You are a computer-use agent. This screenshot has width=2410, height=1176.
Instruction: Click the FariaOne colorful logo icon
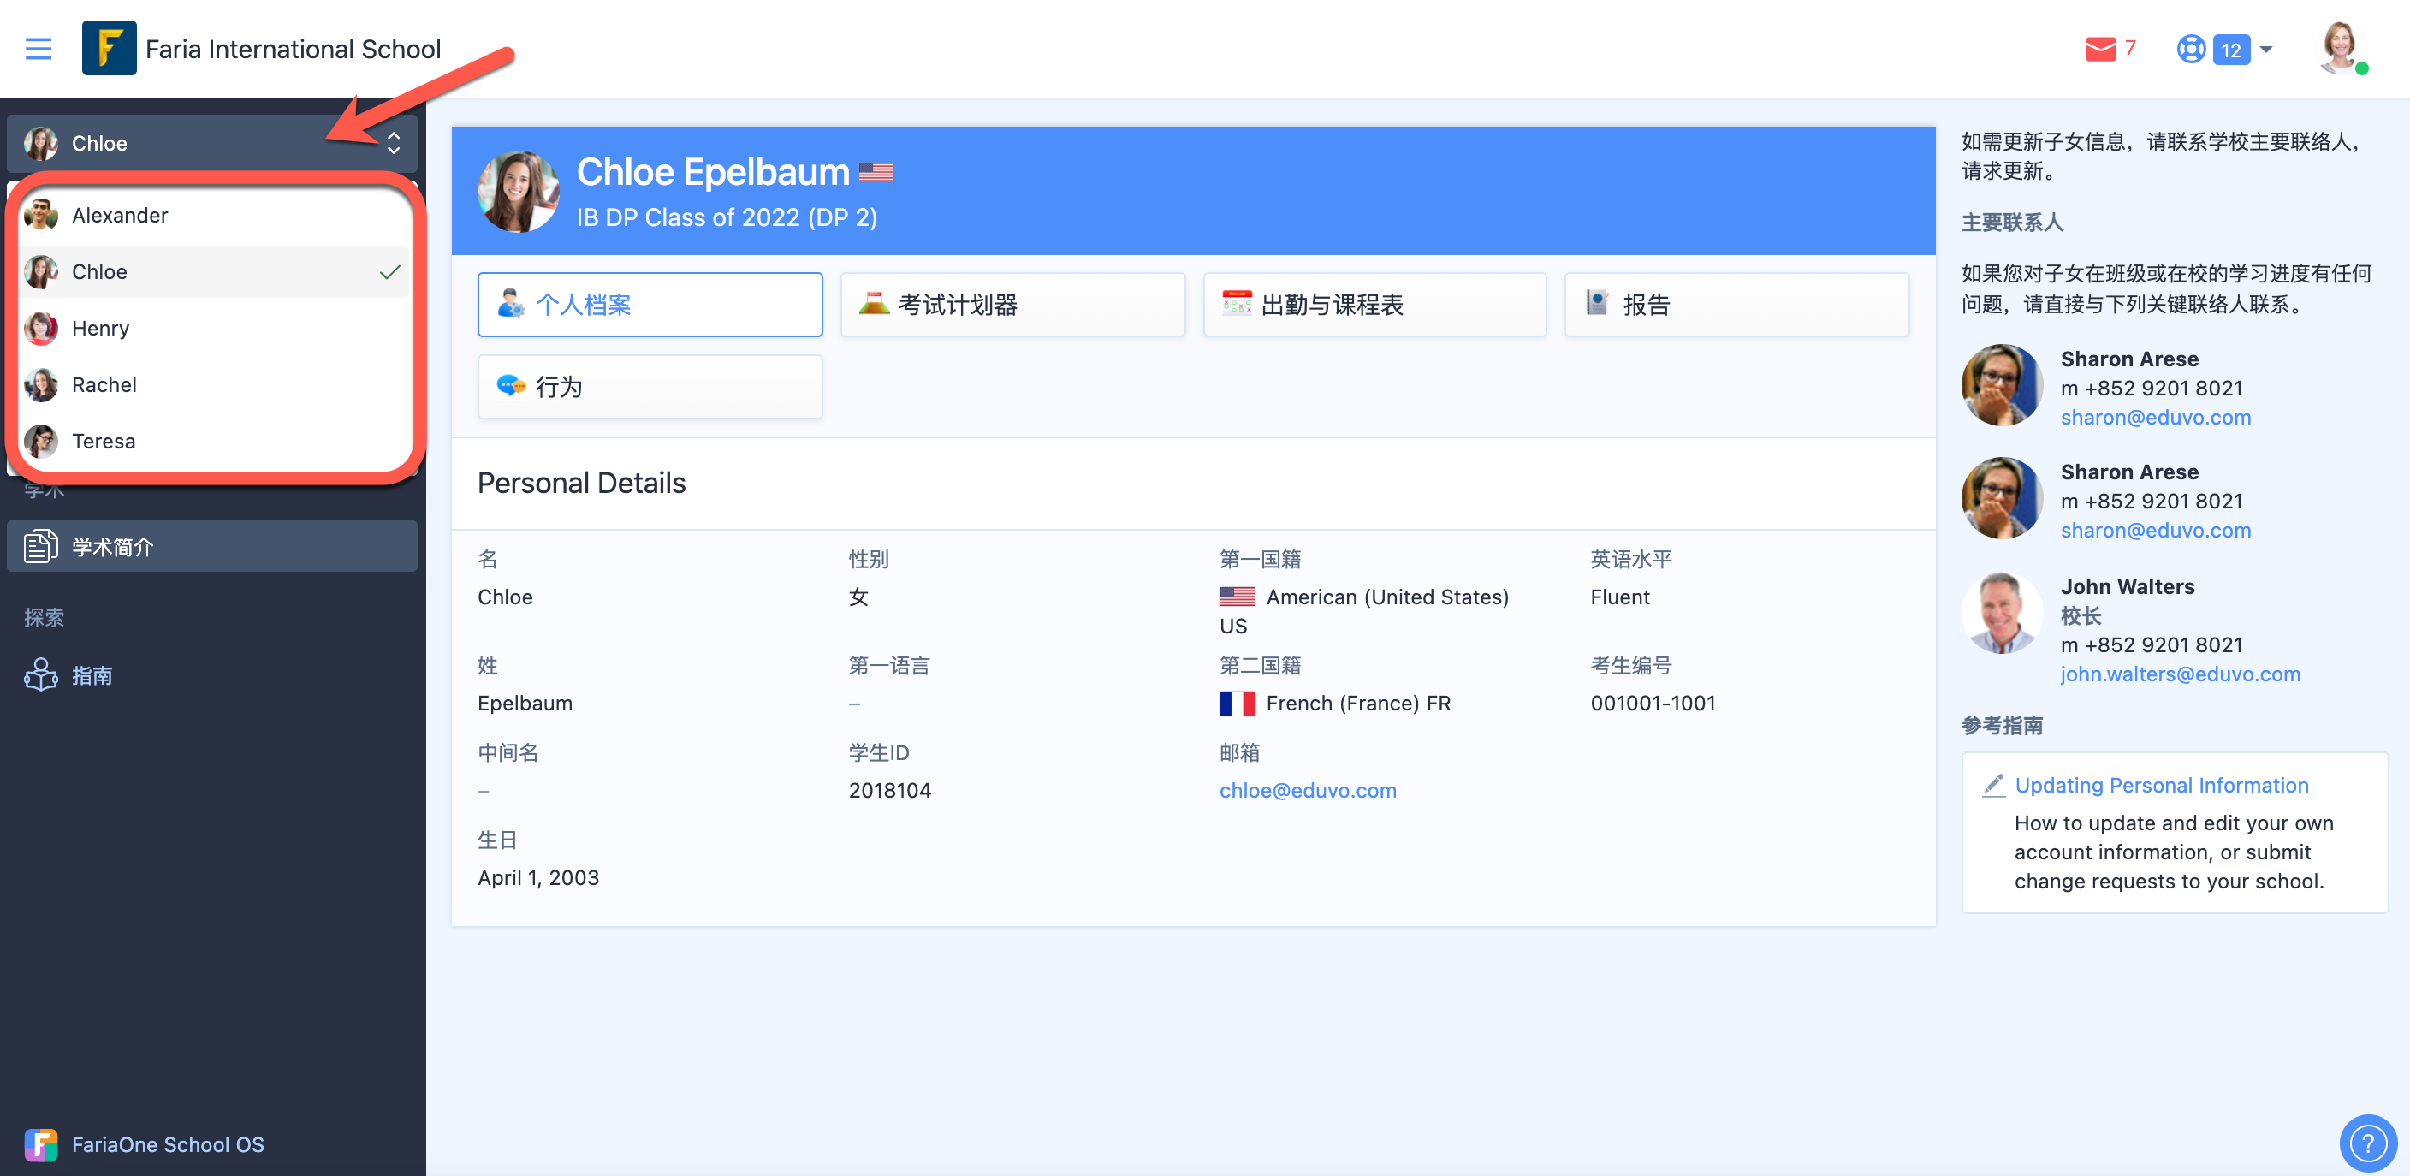40,1144
